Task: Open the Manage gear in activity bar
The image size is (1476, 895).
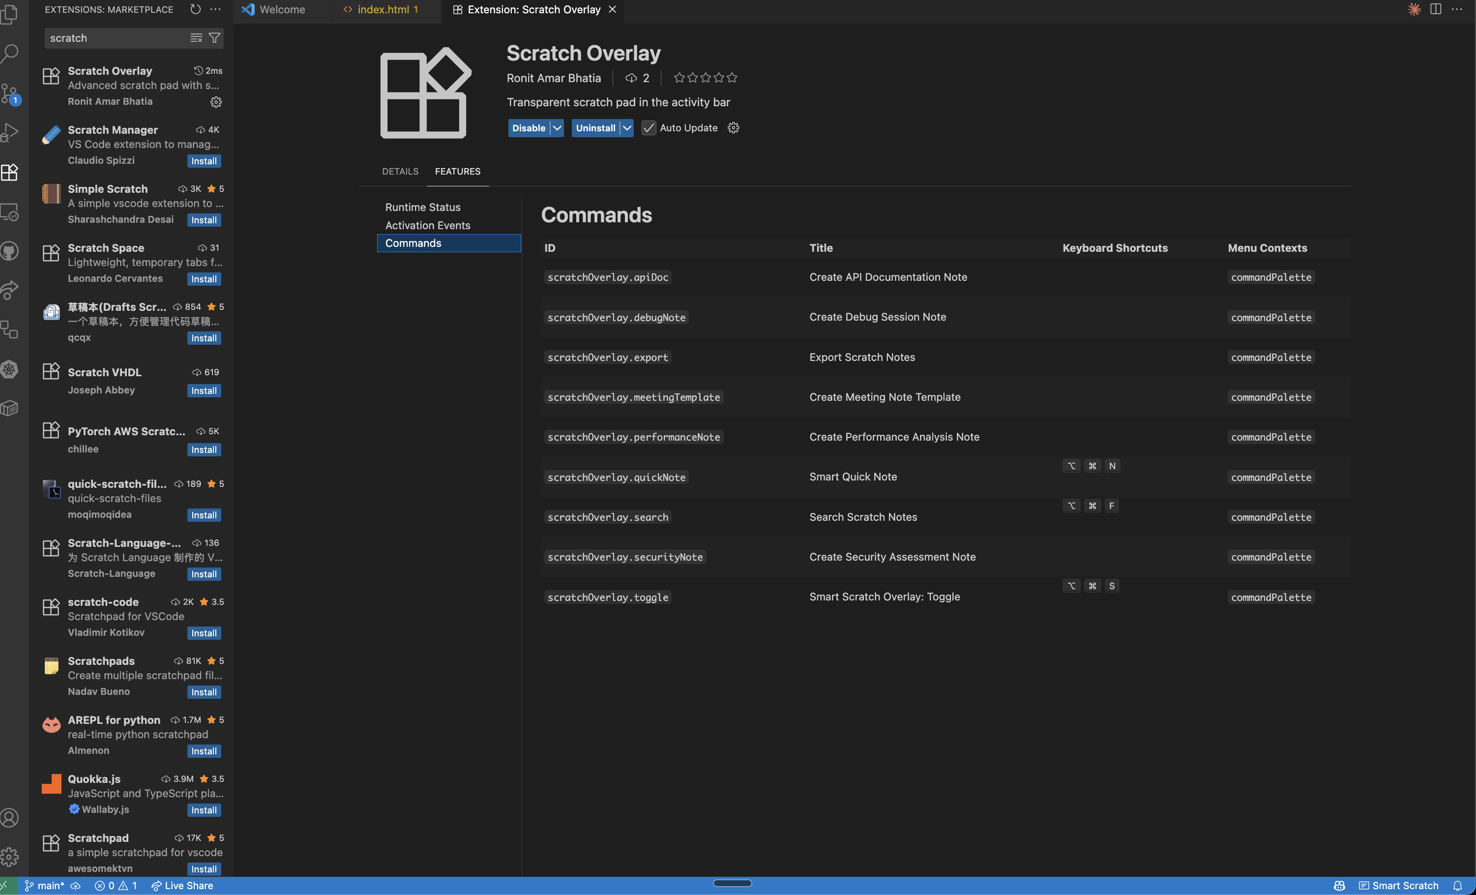Action: coord(9,857)
